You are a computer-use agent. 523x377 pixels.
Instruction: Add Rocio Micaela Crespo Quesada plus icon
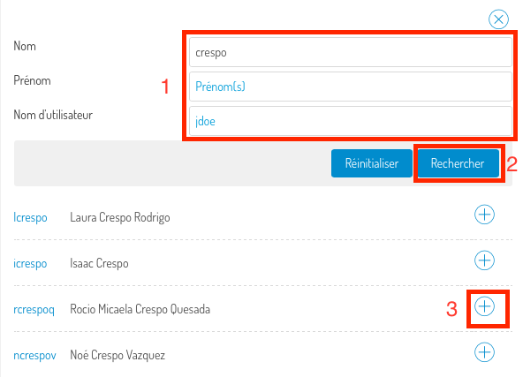pyautogui.click(x=484, y=306)
